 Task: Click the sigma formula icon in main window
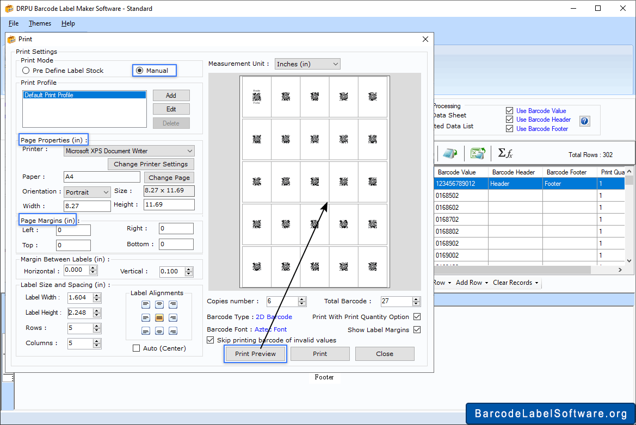point(505,153)
